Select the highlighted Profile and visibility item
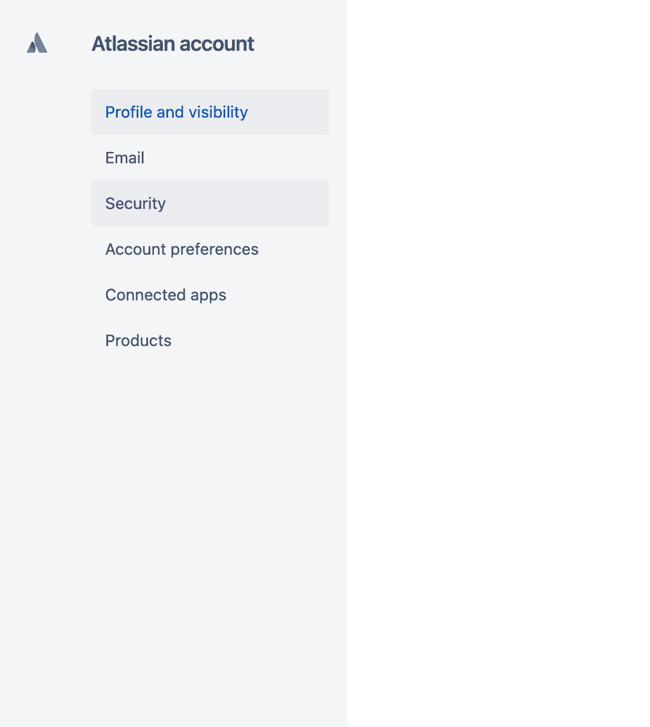 (x=210, y=112)
